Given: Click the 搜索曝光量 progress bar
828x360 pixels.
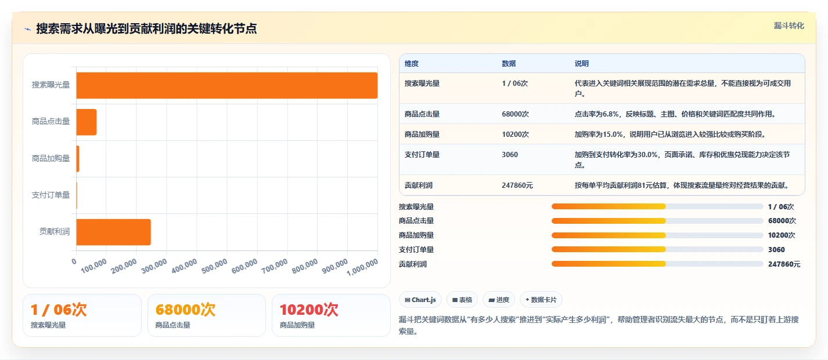Looking at the screenshot, I should pos(657,206).
